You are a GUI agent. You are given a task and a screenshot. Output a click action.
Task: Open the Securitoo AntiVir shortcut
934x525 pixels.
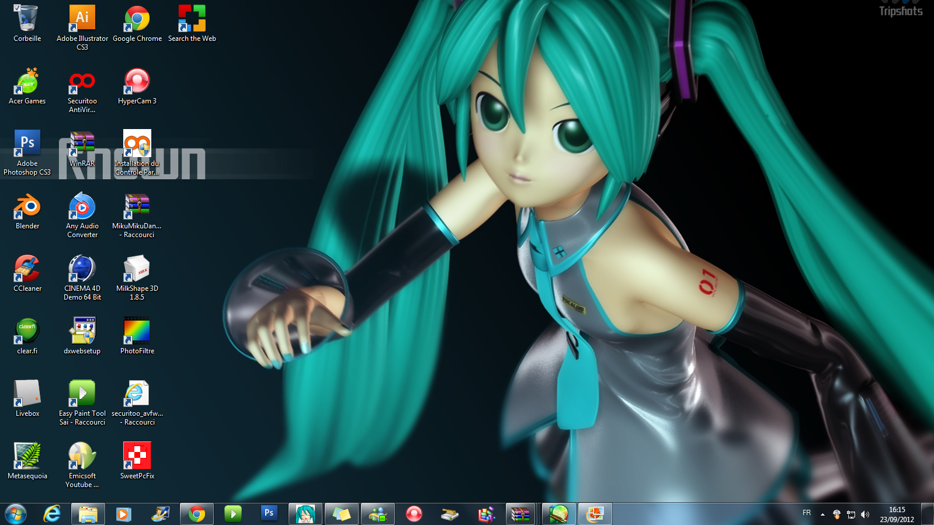coord(82,91)
